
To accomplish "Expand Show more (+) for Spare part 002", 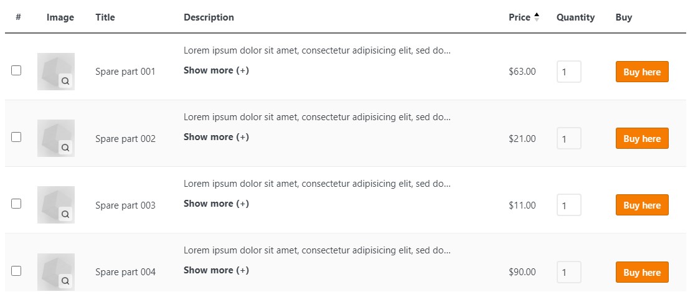I will (216, 137).
